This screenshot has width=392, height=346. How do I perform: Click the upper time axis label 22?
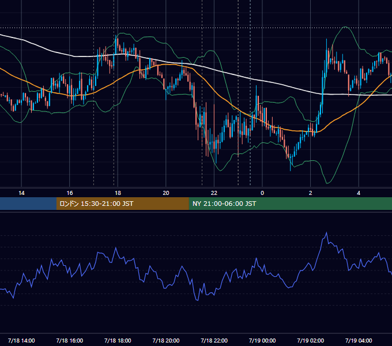coord(214,193)
